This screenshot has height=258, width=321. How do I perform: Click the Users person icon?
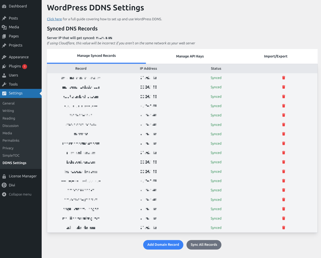pos(4,75)
